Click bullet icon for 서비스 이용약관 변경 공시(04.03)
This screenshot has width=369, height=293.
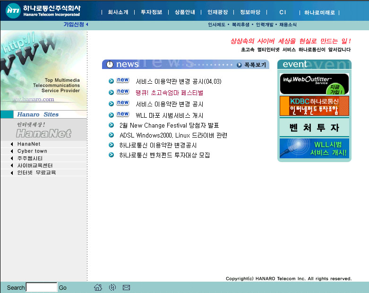pyautogui.click(x=111, y=81)
